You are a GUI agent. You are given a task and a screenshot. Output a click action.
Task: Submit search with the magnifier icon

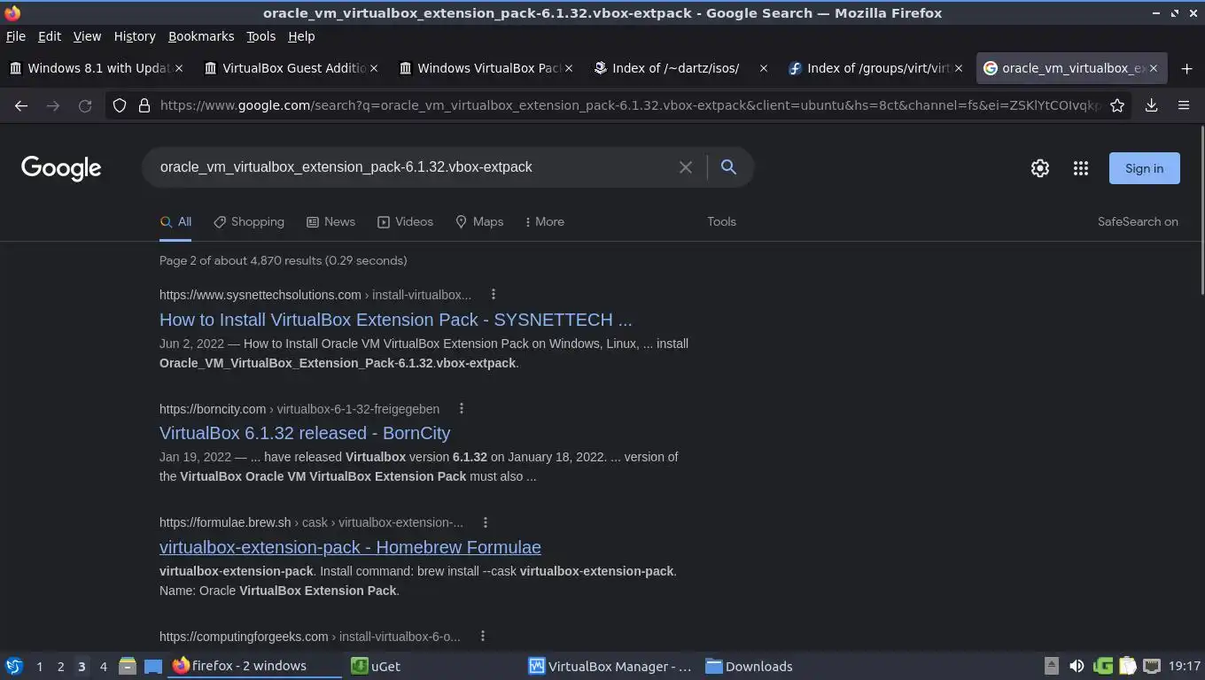pyautogui.click(x=728, y=167)
